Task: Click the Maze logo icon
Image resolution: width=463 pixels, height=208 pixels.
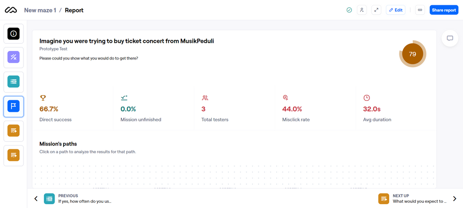Action: click(11, 10)
